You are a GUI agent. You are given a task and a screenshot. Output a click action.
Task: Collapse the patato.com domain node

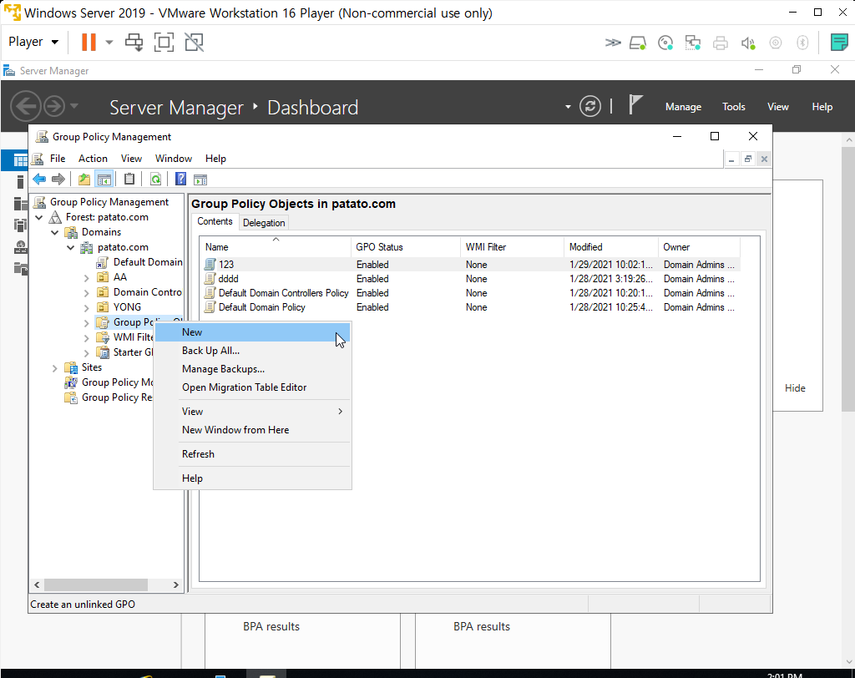click(71, 247)
